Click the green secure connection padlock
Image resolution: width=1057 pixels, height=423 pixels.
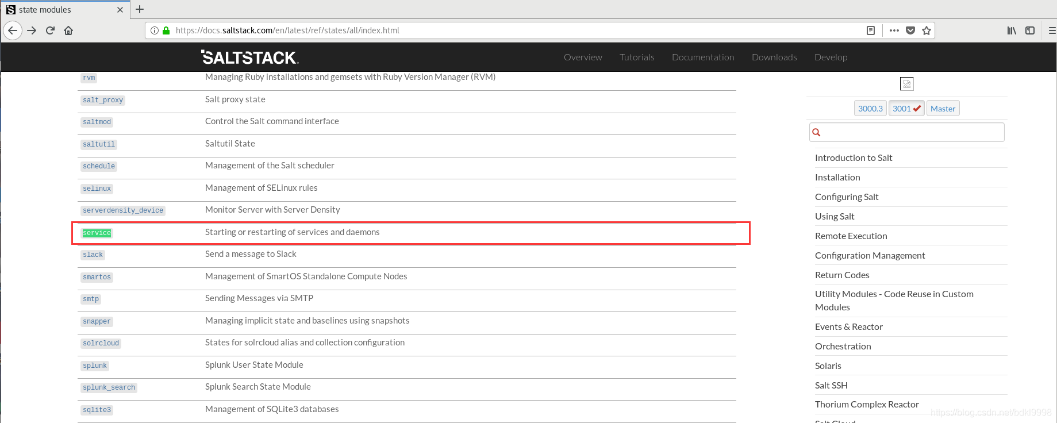[x=166, y=30]
